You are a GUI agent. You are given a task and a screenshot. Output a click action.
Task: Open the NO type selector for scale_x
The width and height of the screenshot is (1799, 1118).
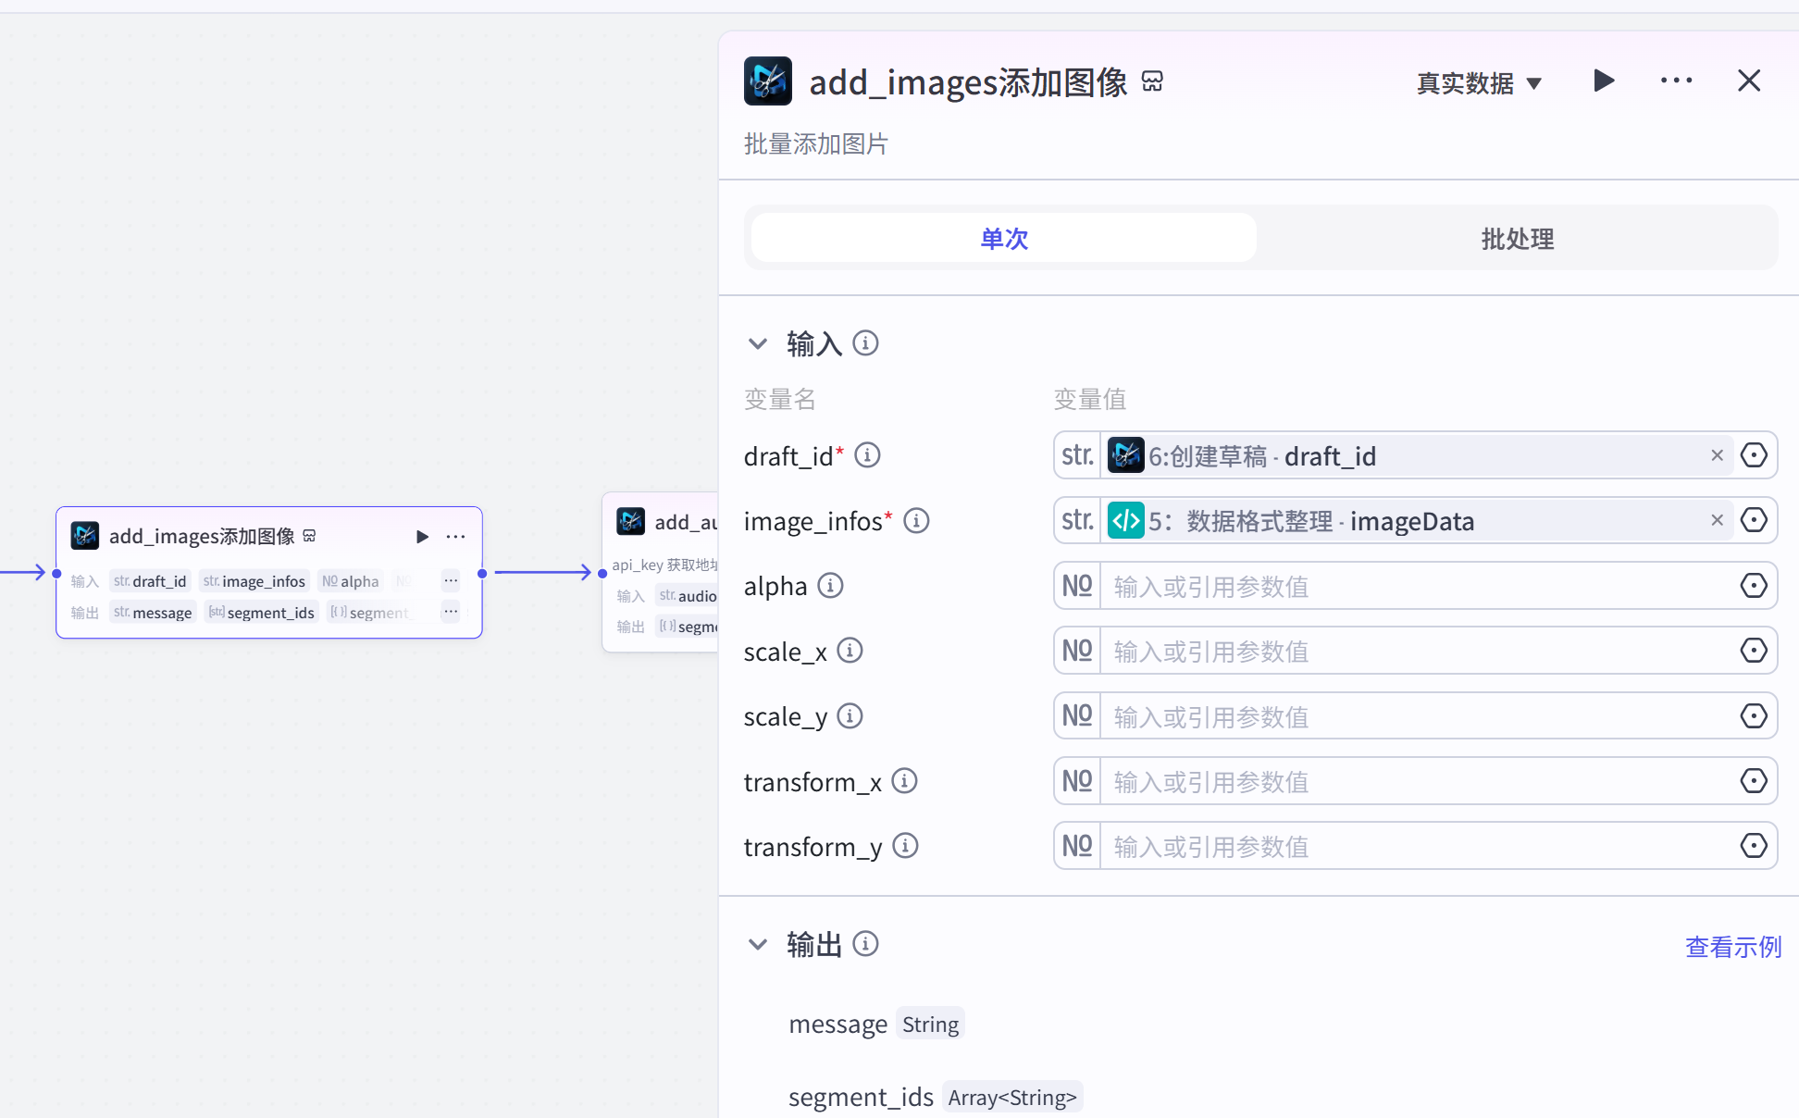(x=1077, y=651)
